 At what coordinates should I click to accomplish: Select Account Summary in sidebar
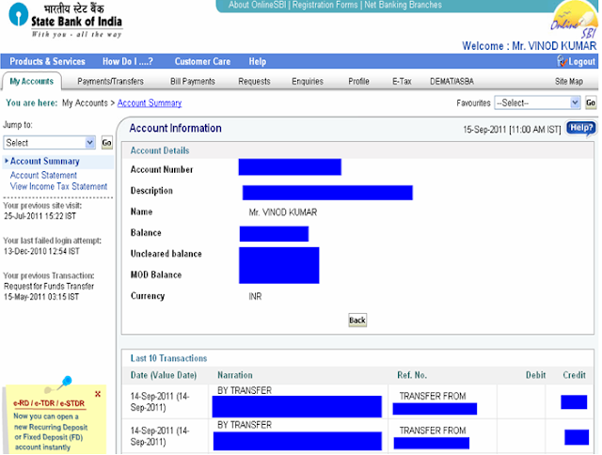pos(44,161)
